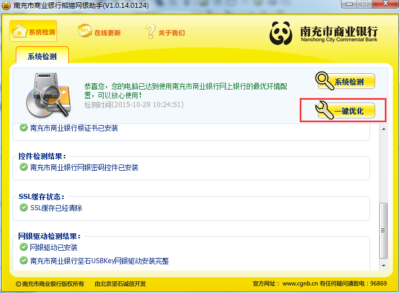The height and width of the screenshot is (293, 400).
Task: Select the 系统检测 tab
Action: [x=42, y=56]
